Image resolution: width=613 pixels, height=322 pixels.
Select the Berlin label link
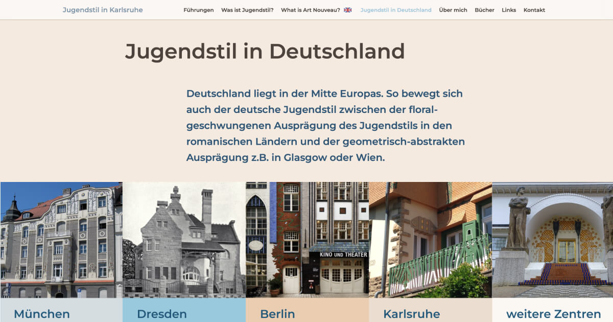point(276,314)
